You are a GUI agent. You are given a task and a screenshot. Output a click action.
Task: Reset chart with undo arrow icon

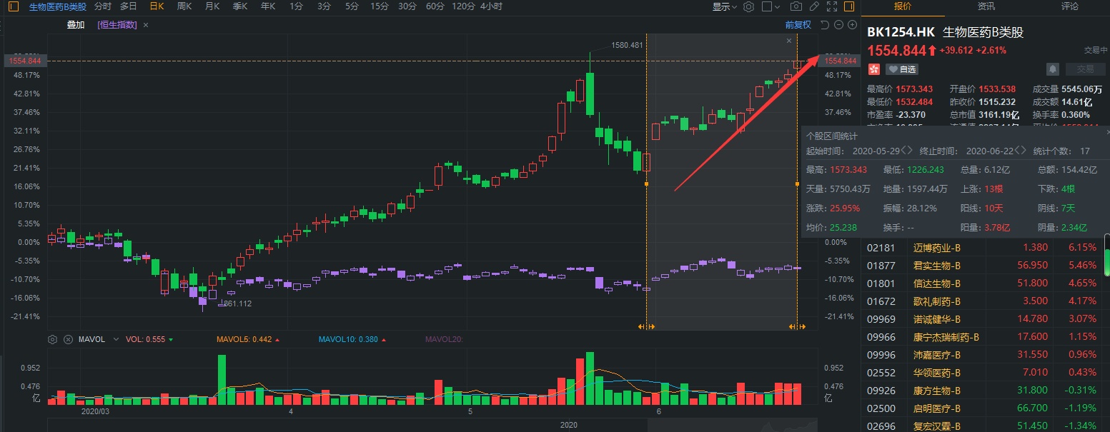824,25
